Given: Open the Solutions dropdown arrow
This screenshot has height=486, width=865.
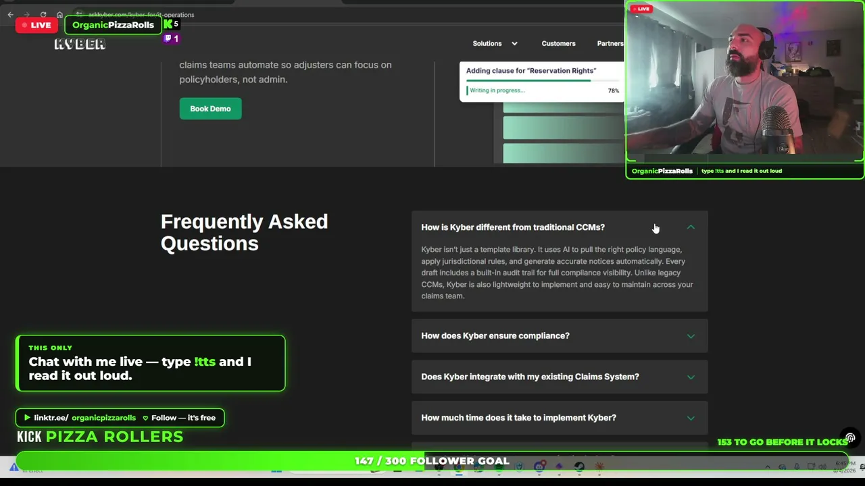Looking at the screenshot, I should 514,44.
